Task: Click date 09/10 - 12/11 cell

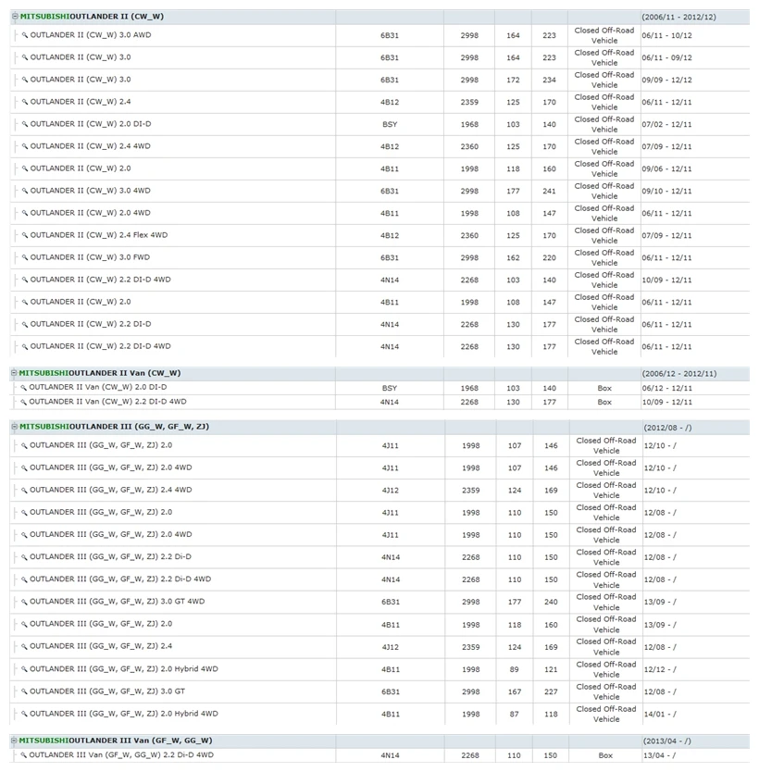Action: (x=666, y=191)
